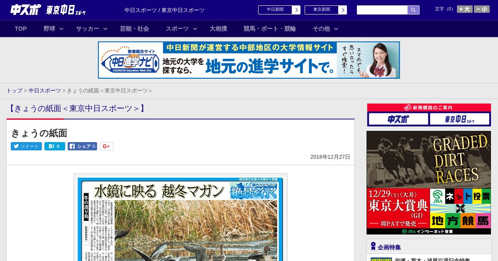This screenshot has height=261, width=498.
Task: Expand the サッカー dropdown chevron
Action: (105, 29)
